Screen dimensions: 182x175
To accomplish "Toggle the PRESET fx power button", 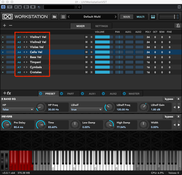I will pyautogui.click(x=41, y=94).
